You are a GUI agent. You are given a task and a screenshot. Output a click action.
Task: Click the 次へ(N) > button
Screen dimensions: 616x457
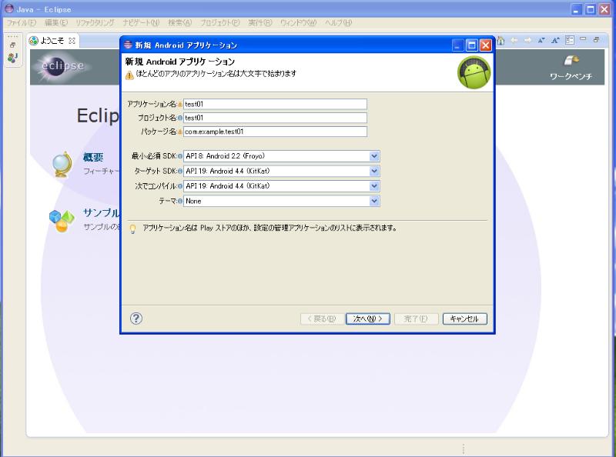[x=368, y=319]
